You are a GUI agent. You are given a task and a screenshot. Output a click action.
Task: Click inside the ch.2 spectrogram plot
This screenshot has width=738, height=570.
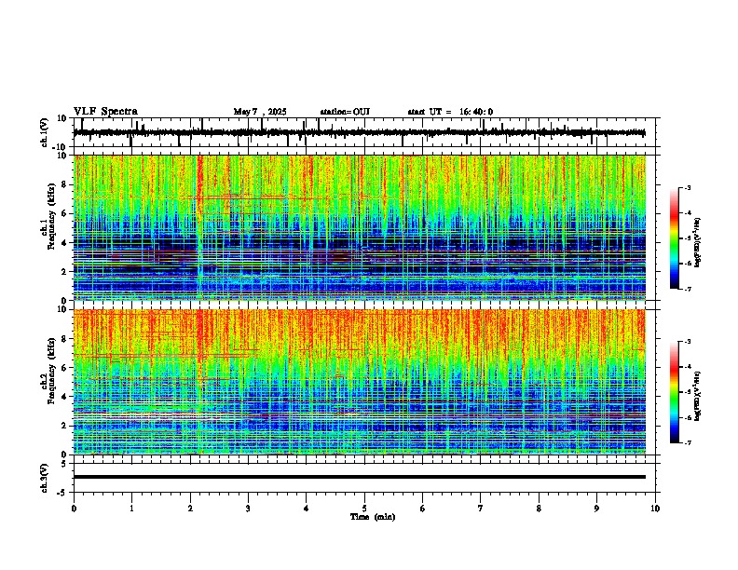(359, 382)
